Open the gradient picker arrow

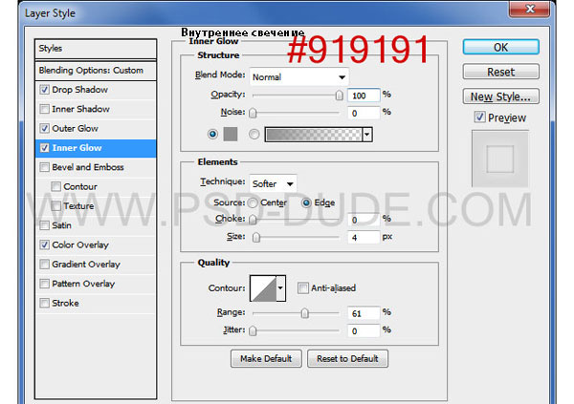coord(367,135)
